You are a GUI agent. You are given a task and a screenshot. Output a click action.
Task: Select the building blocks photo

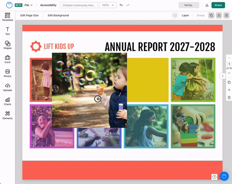(x=193, y=126)
